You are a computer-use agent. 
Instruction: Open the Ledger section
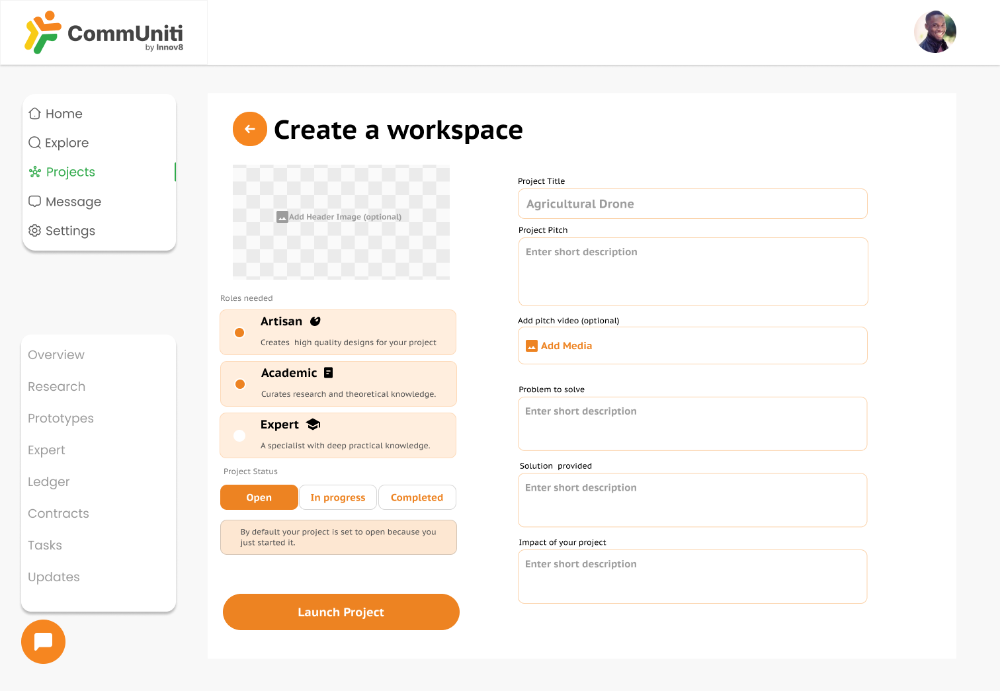[49, 482]
